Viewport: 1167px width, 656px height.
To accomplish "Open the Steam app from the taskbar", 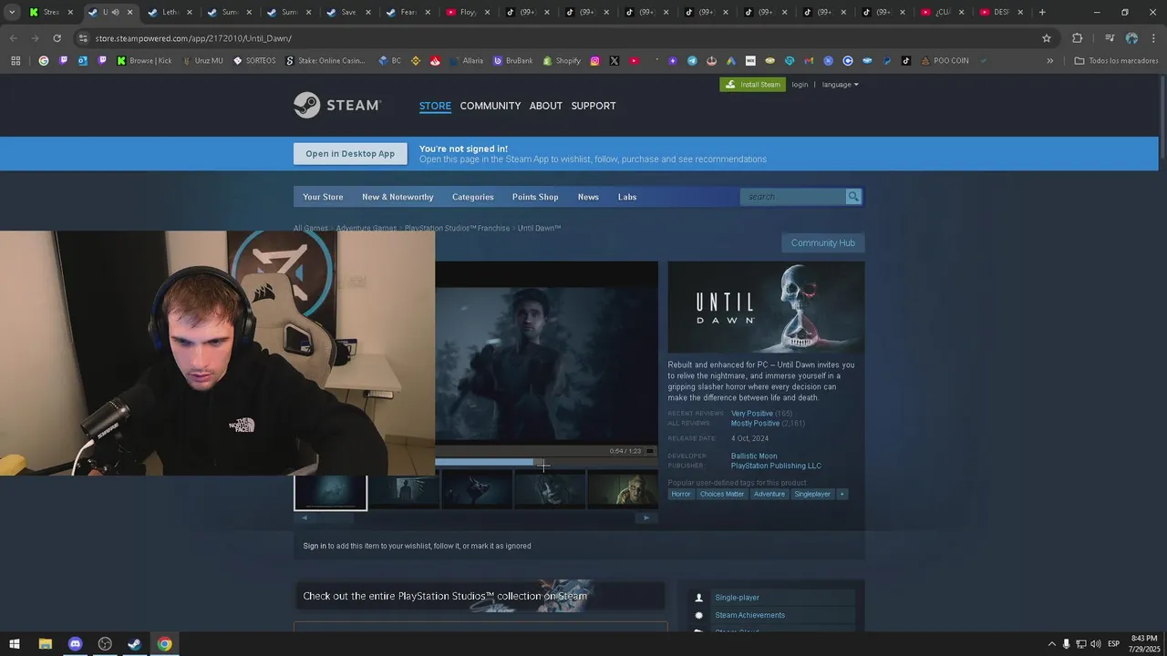I will coord(134,644).
